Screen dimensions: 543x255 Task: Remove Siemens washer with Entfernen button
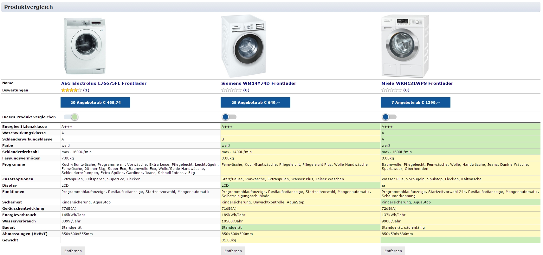[233, 251]
